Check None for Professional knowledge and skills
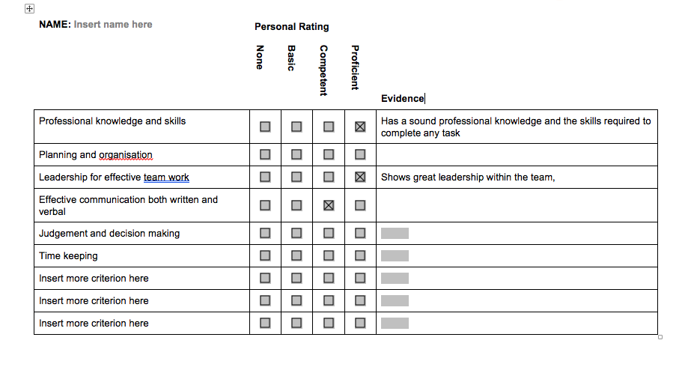The image size is (688, 376). pos(265,127)
